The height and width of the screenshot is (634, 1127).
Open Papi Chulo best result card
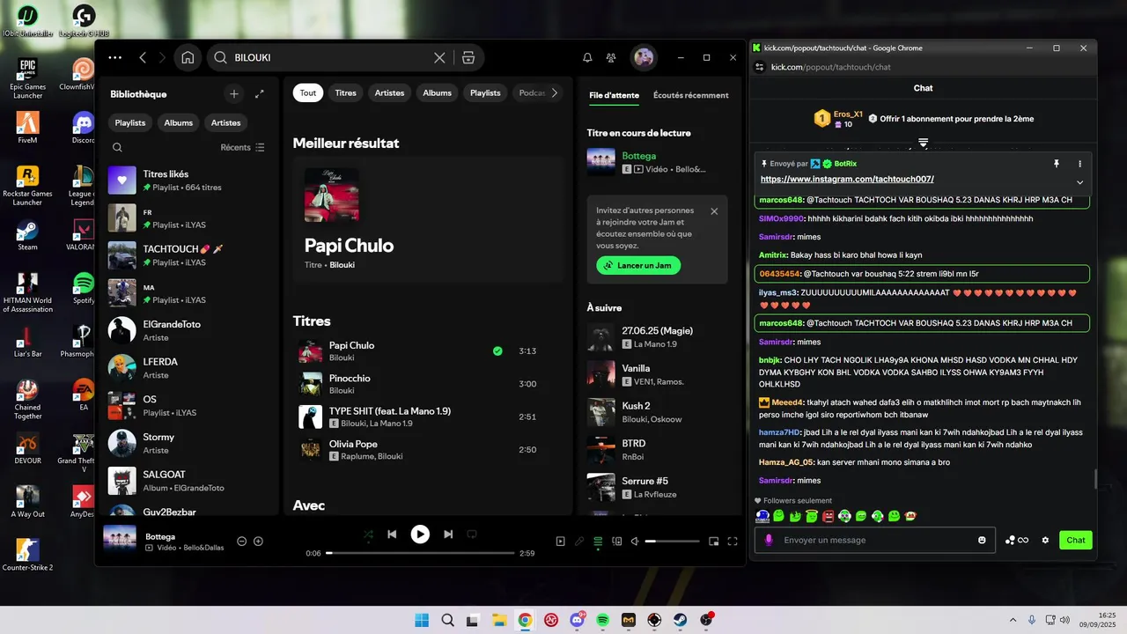point(429,219)
